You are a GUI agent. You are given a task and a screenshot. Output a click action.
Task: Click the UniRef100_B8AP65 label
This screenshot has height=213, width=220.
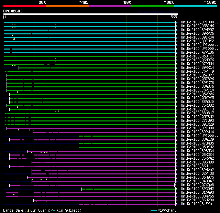click(197, 196)
